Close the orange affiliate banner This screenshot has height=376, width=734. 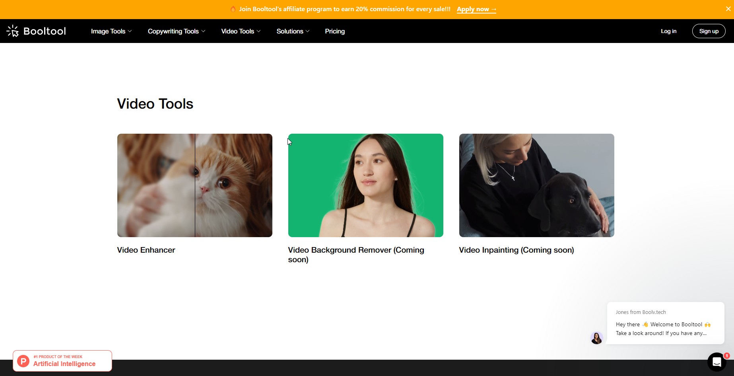tap(728, 9)
